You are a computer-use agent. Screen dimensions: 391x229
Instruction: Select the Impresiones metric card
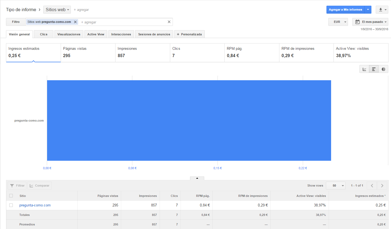[143, 53]
